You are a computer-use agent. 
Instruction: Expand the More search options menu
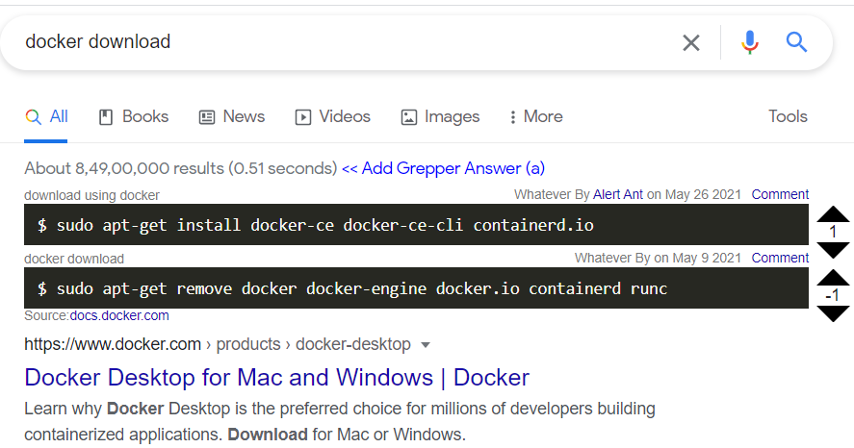coord(536,116)
